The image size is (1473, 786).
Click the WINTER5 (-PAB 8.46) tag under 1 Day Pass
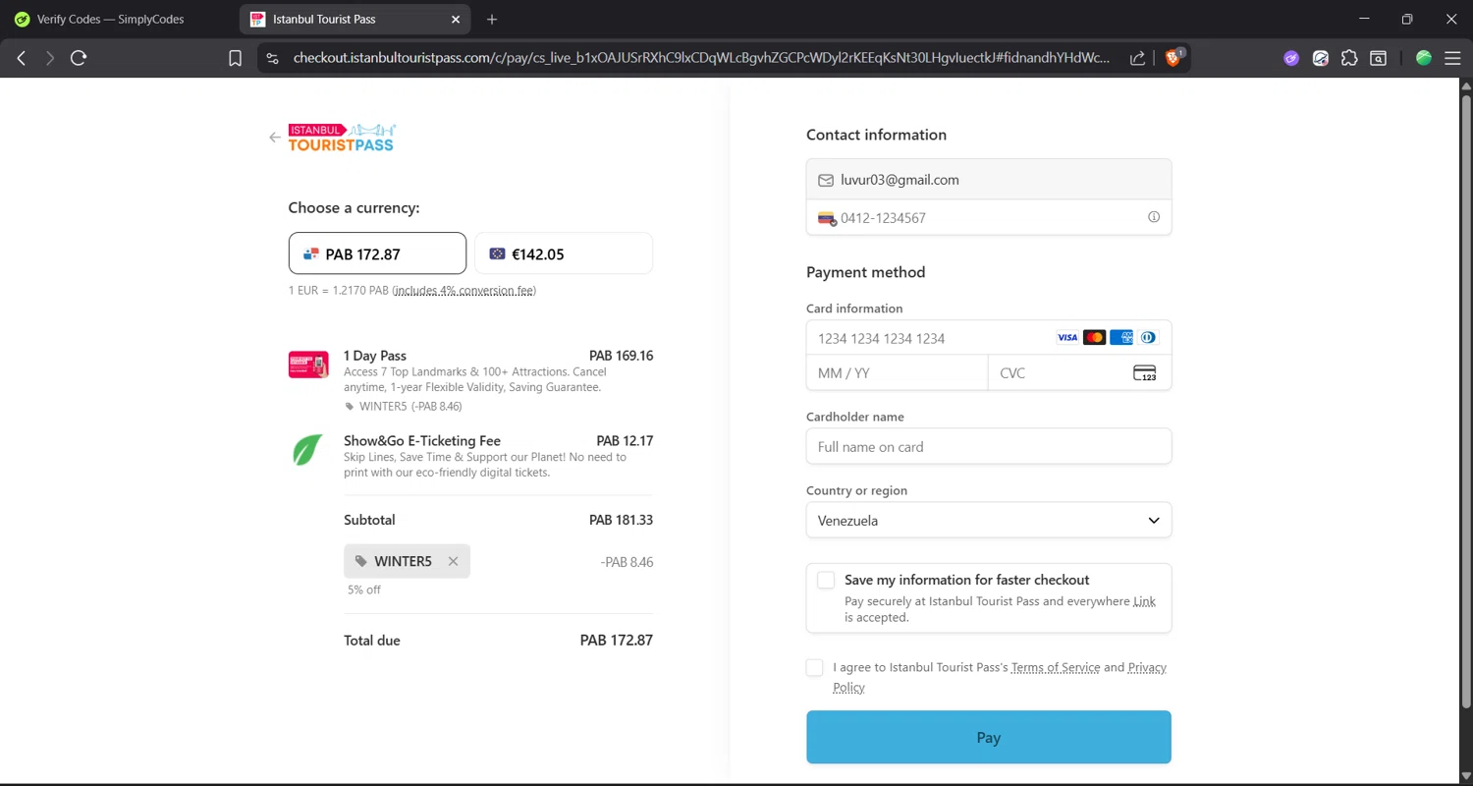pos(404,407)
